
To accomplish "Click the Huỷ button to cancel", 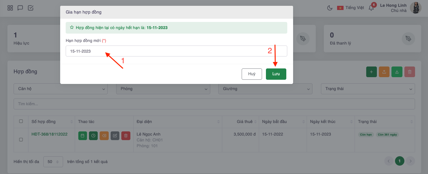I will click(252, 74).
